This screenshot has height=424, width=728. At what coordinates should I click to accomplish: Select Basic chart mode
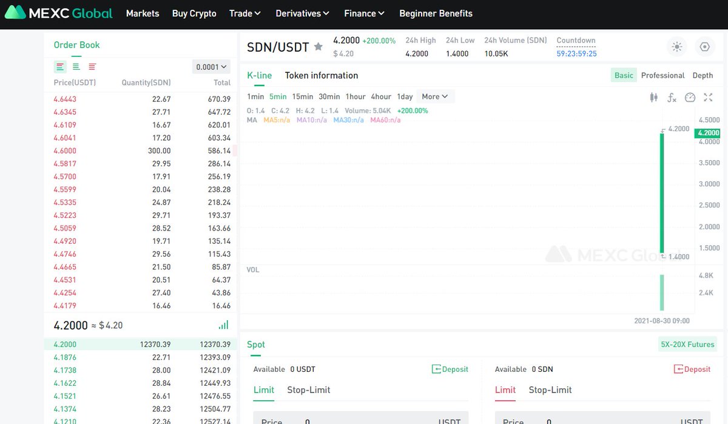click(624, 75)
